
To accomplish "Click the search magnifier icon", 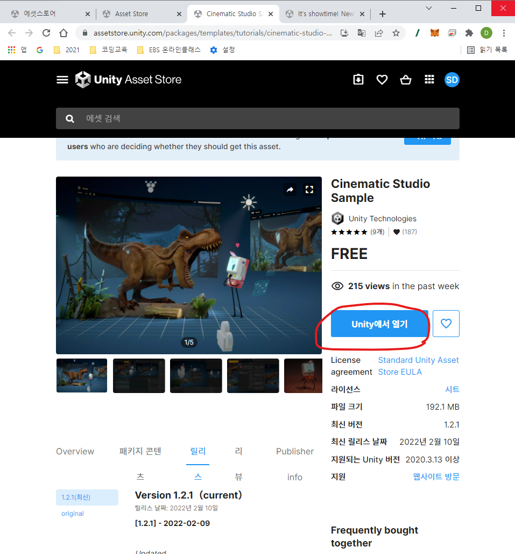I will 70,118.
